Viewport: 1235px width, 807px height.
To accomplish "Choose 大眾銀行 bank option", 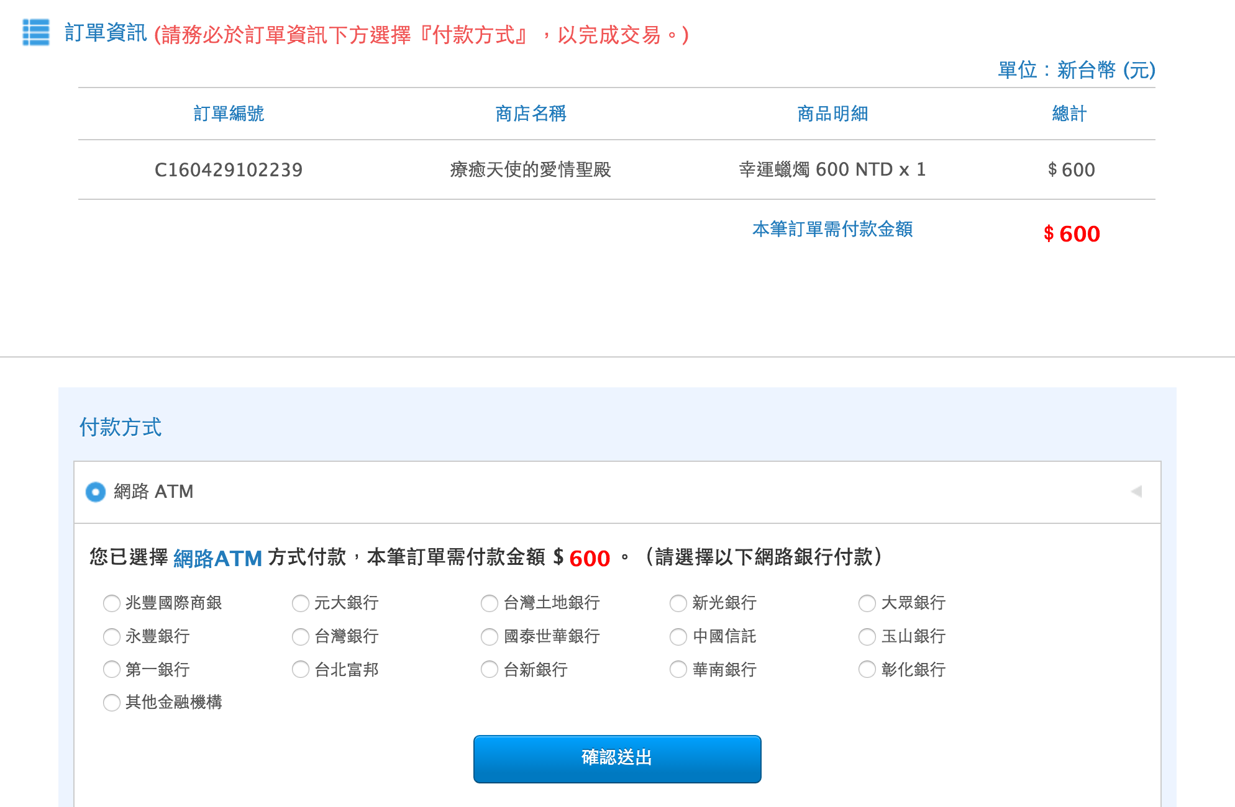I will (x=867, y=603).
